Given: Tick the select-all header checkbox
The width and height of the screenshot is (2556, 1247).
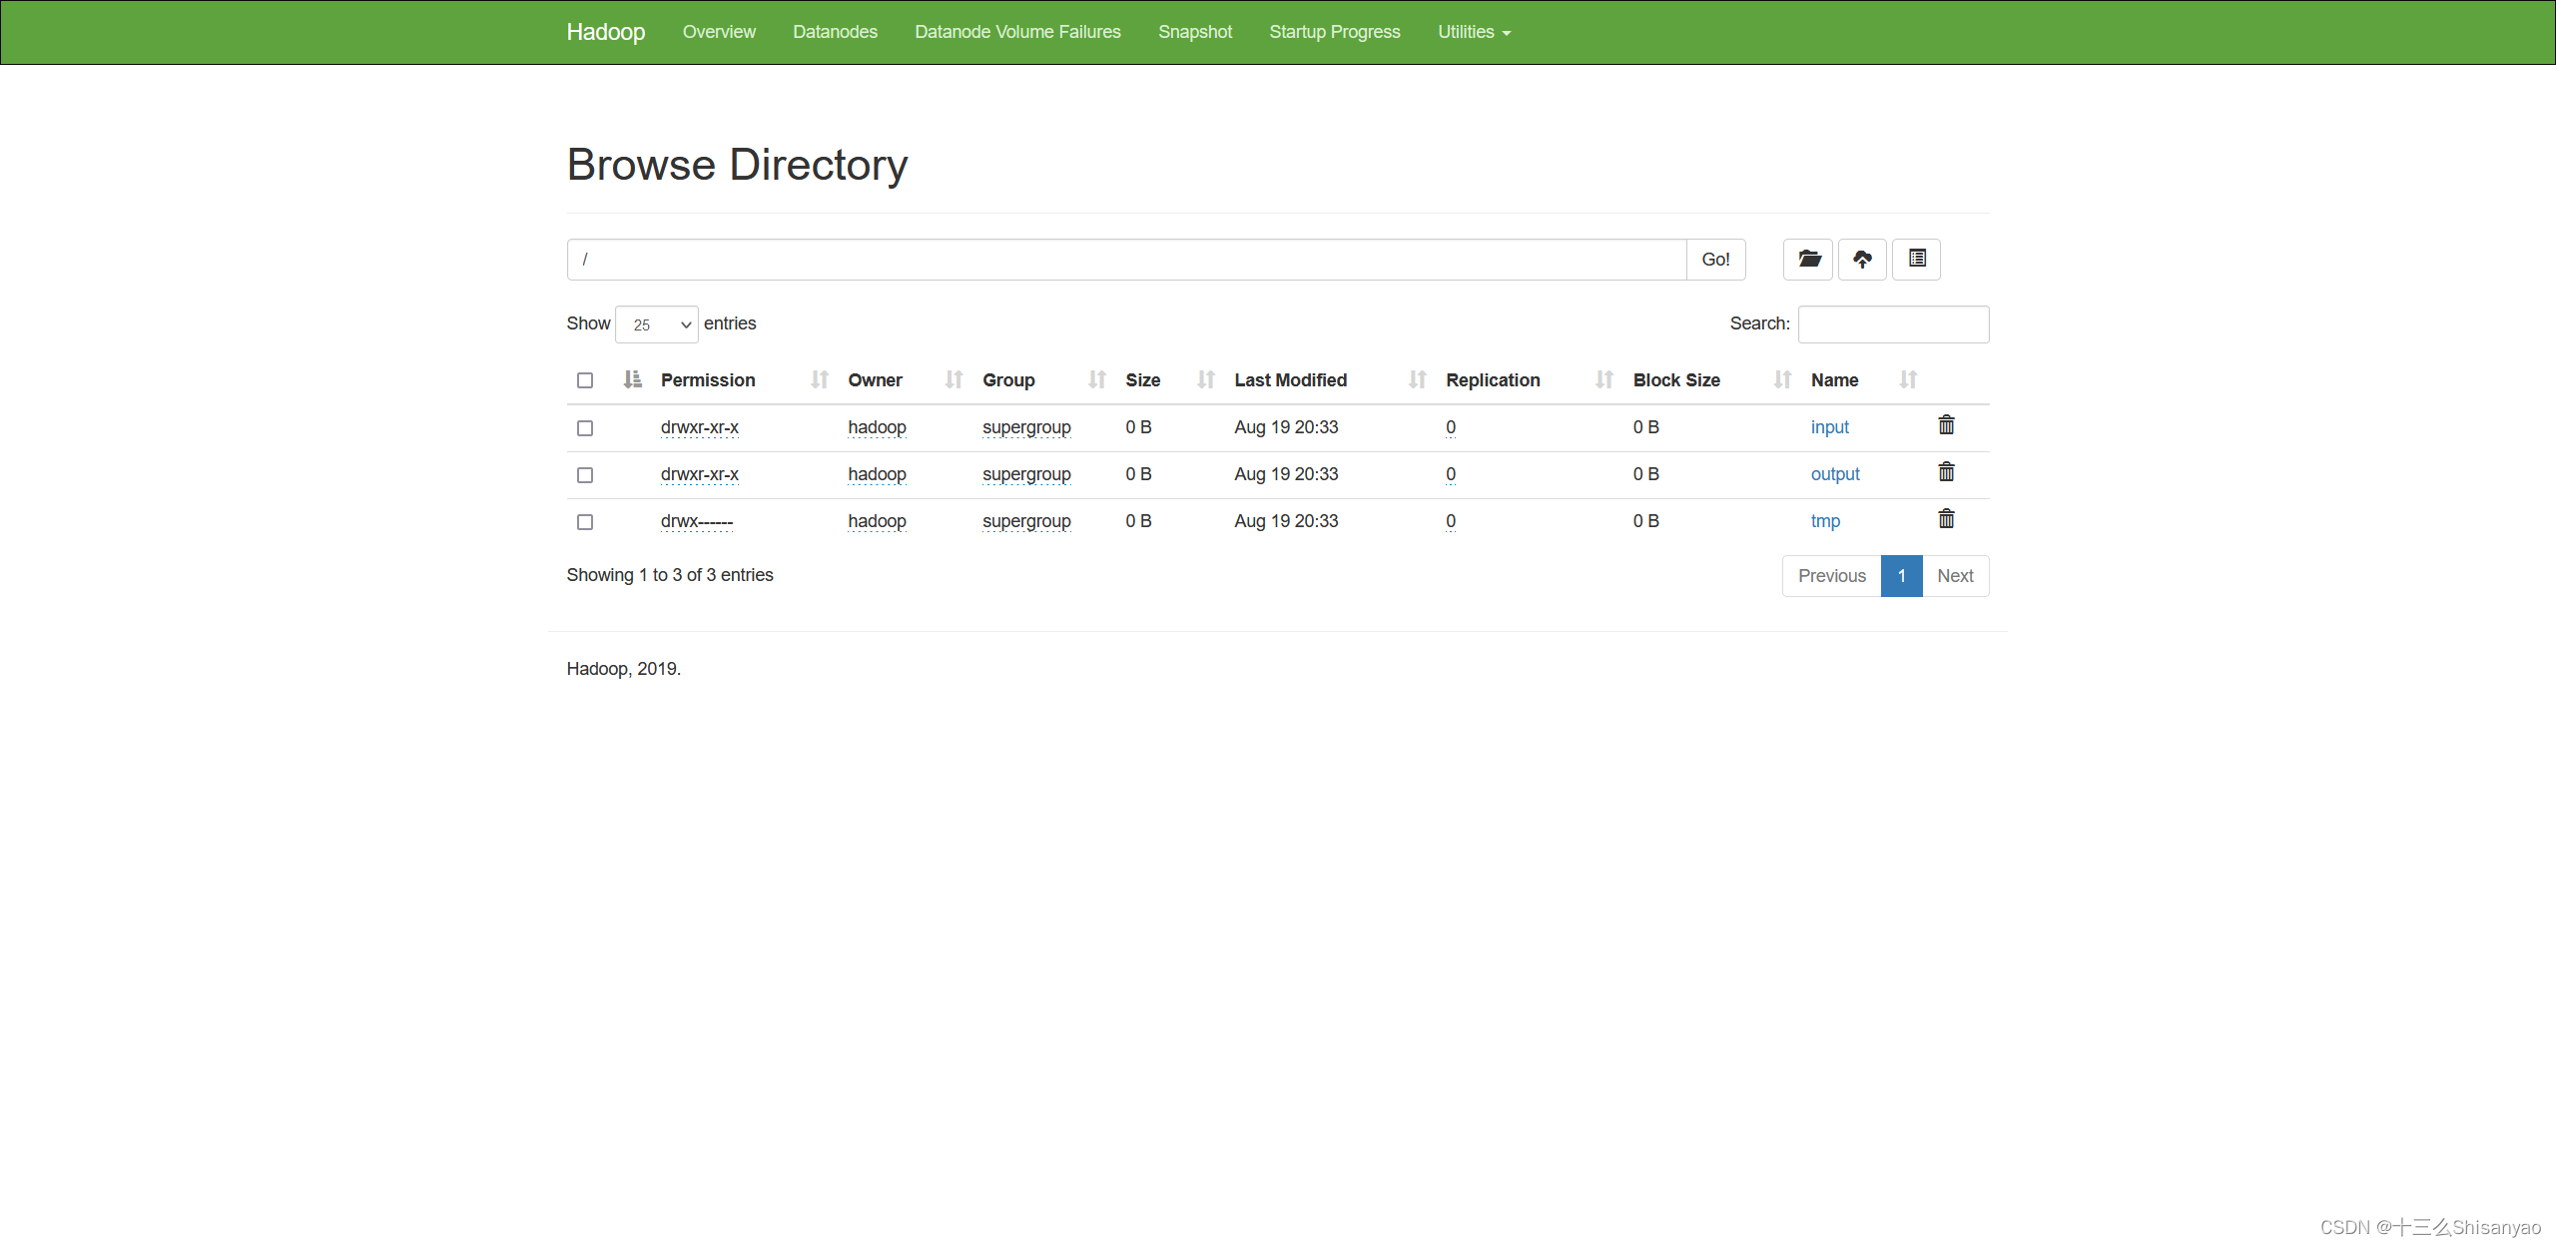Looking at the screenshot, I should pyautogui.click(x=585, y=380).
